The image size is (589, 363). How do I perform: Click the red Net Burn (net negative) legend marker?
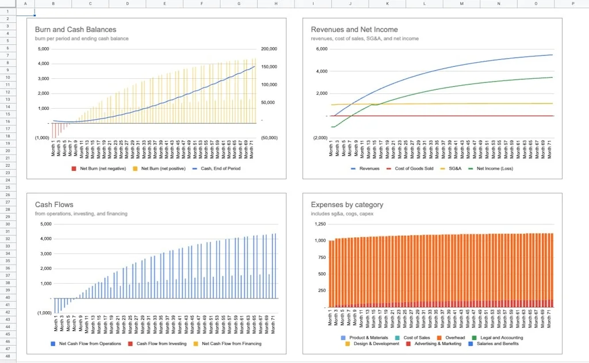pyautogui.click(x=74, y=169)
